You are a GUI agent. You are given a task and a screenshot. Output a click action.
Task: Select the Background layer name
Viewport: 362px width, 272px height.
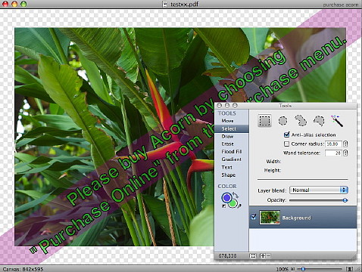297,218
